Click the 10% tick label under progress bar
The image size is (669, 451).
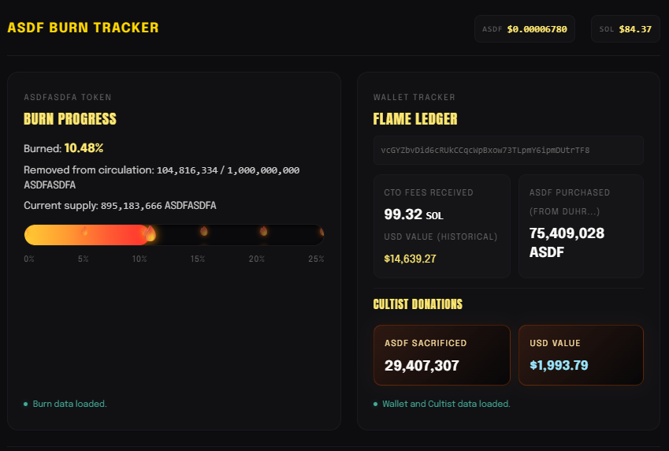point(139,259)
